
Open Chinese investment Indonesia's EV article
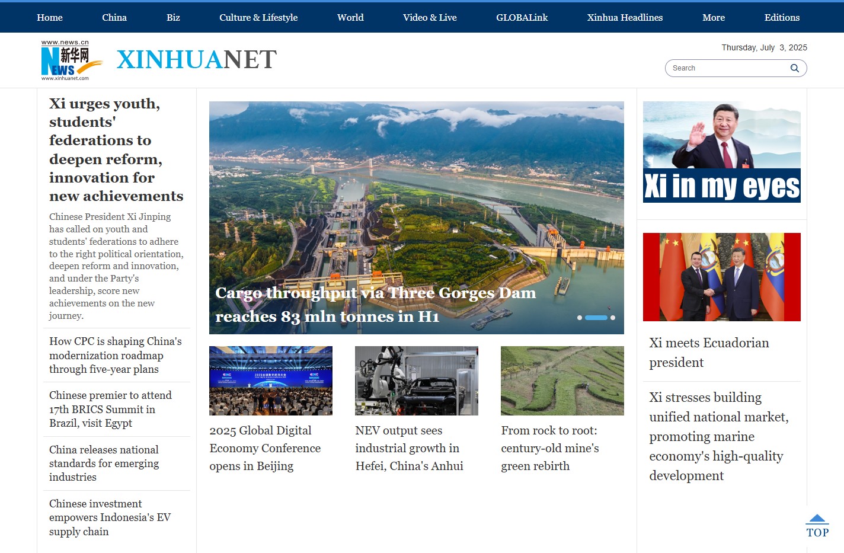click(x=110, y=517)
